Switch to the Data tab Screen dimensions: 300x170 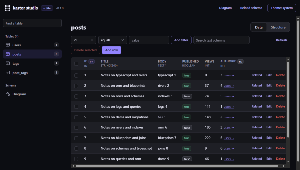259,27
